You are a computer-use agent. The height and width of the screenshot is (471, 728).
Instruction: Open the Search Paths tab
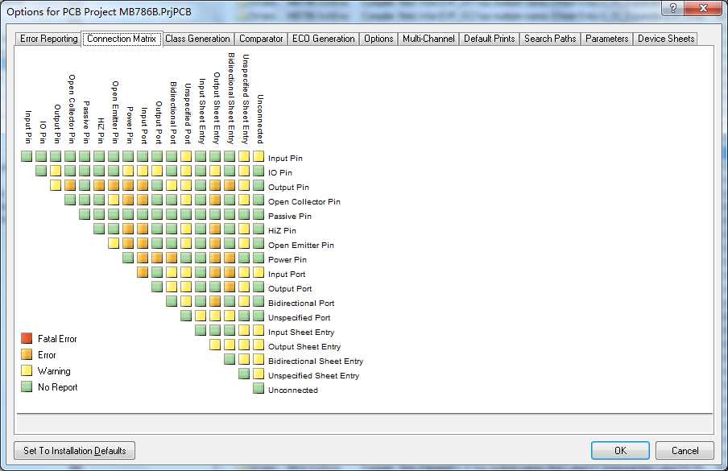tap(550, 39)
